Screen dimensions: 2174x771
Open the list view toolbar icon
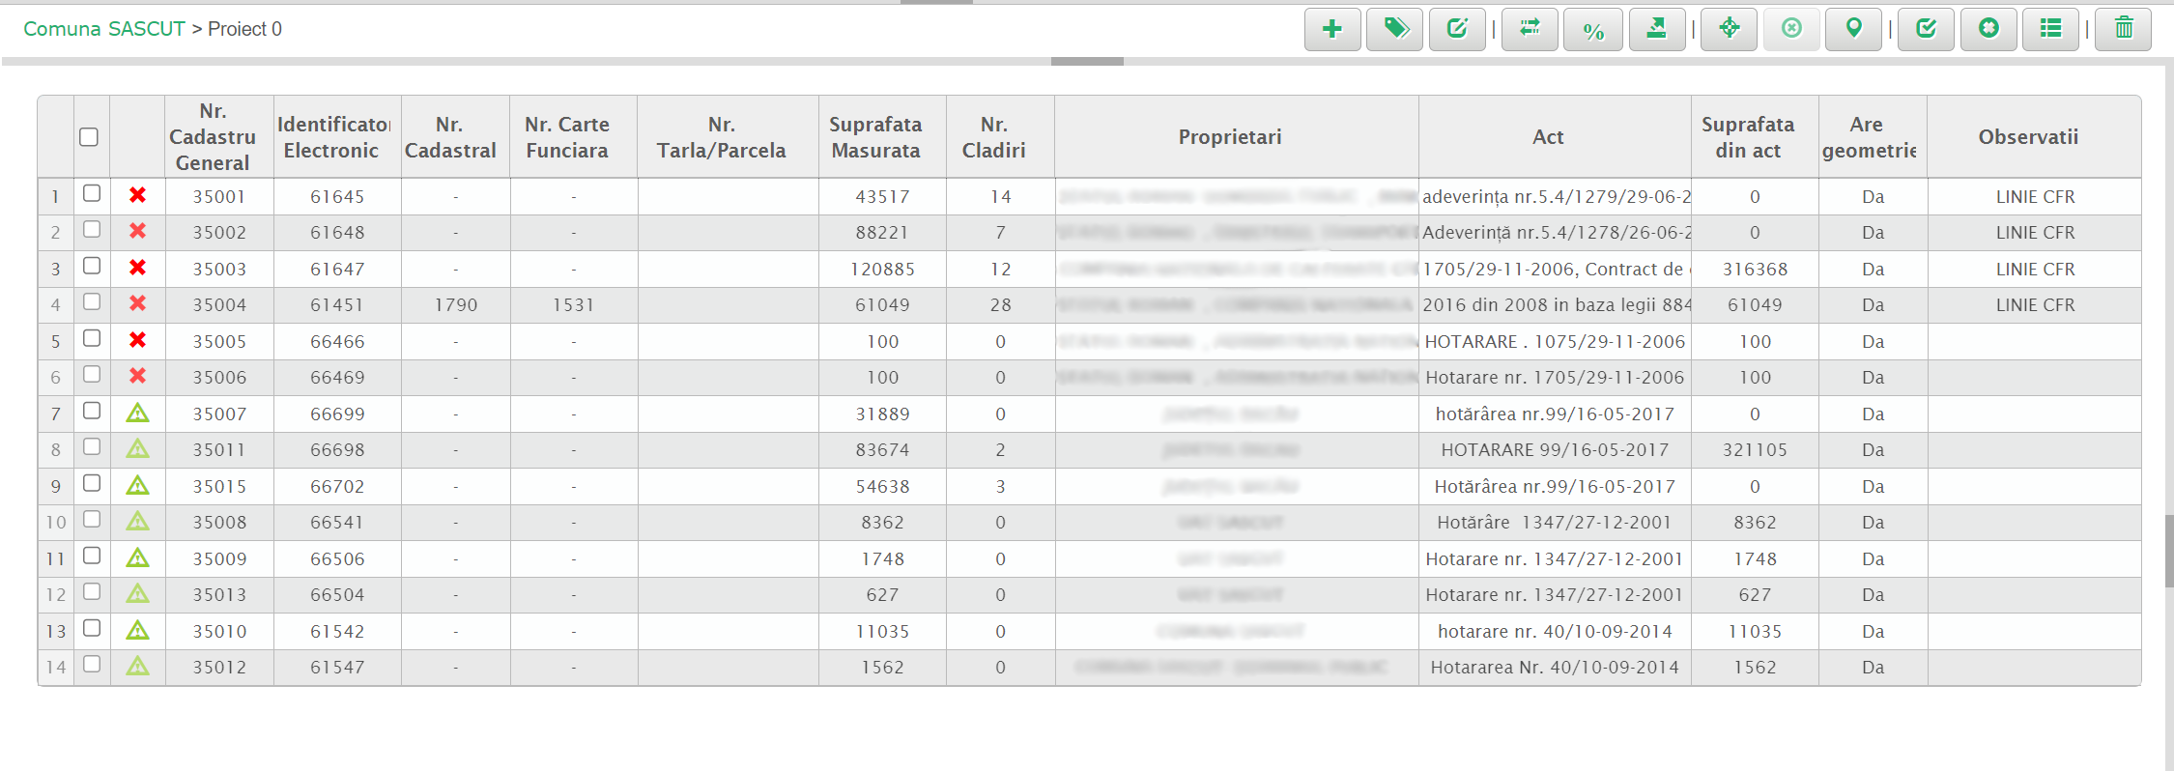[x=2050, y=29]
